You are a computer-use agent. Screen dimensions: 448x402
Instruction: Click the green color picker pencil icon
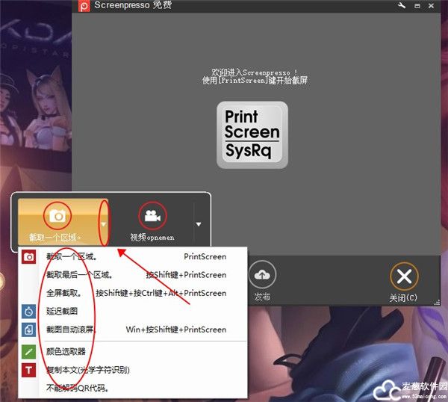coord(28,352)
